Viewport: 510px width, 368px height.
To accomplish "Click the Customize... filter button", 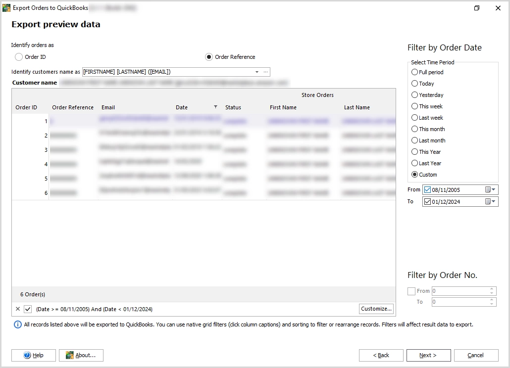I will tap(376, 309).
